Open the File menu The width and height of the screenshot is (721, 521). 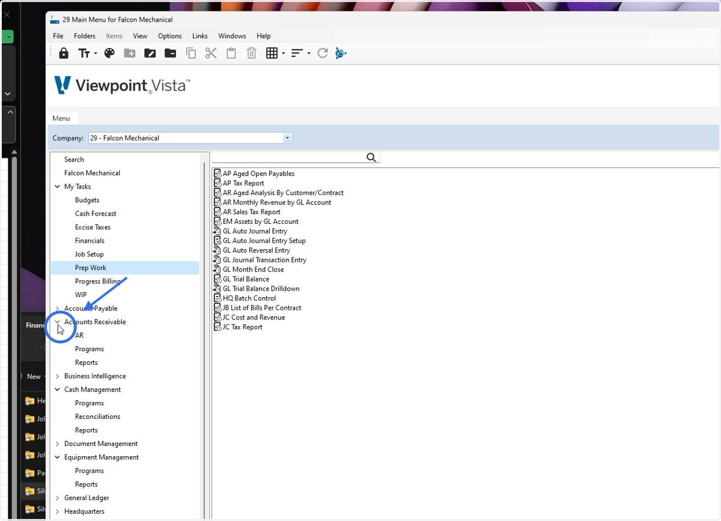tap(58, 36)
